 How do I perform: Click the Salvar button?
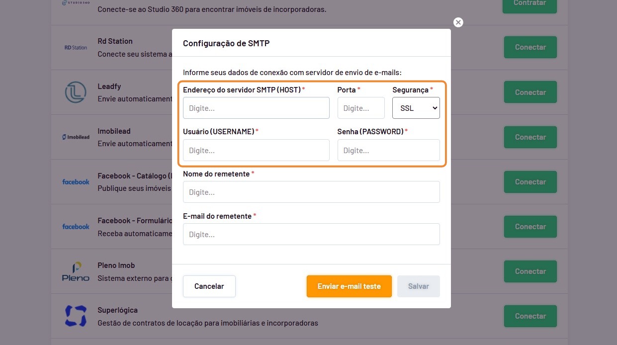pos(418,286)
